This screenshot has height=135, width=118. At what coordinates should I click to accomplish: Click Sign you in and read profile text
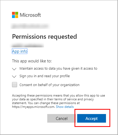[x=45, y=76]
